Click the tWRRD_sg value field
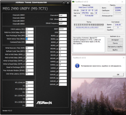This screenshot has width=126, height=115. pos(63,61)
